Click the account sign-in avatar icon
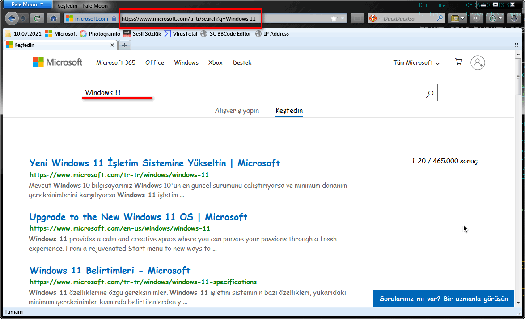 point(478,62)
